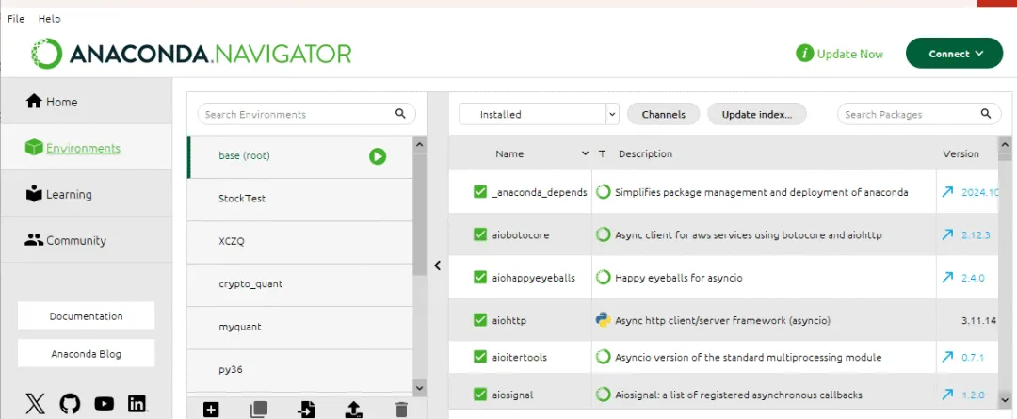The width and height of the screenshot is (1017, 419).
Task: Import an environment with the import icon
Action: click(x=306, y=410)
